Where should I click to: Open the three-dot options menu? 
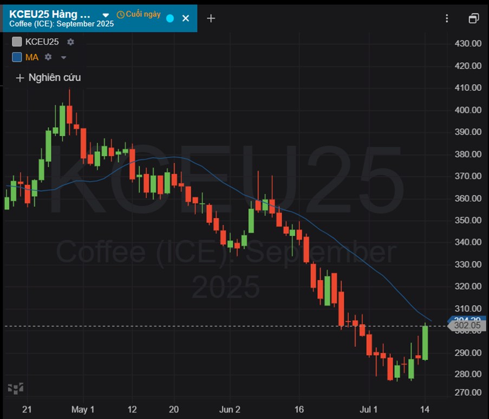click(447, 18)
